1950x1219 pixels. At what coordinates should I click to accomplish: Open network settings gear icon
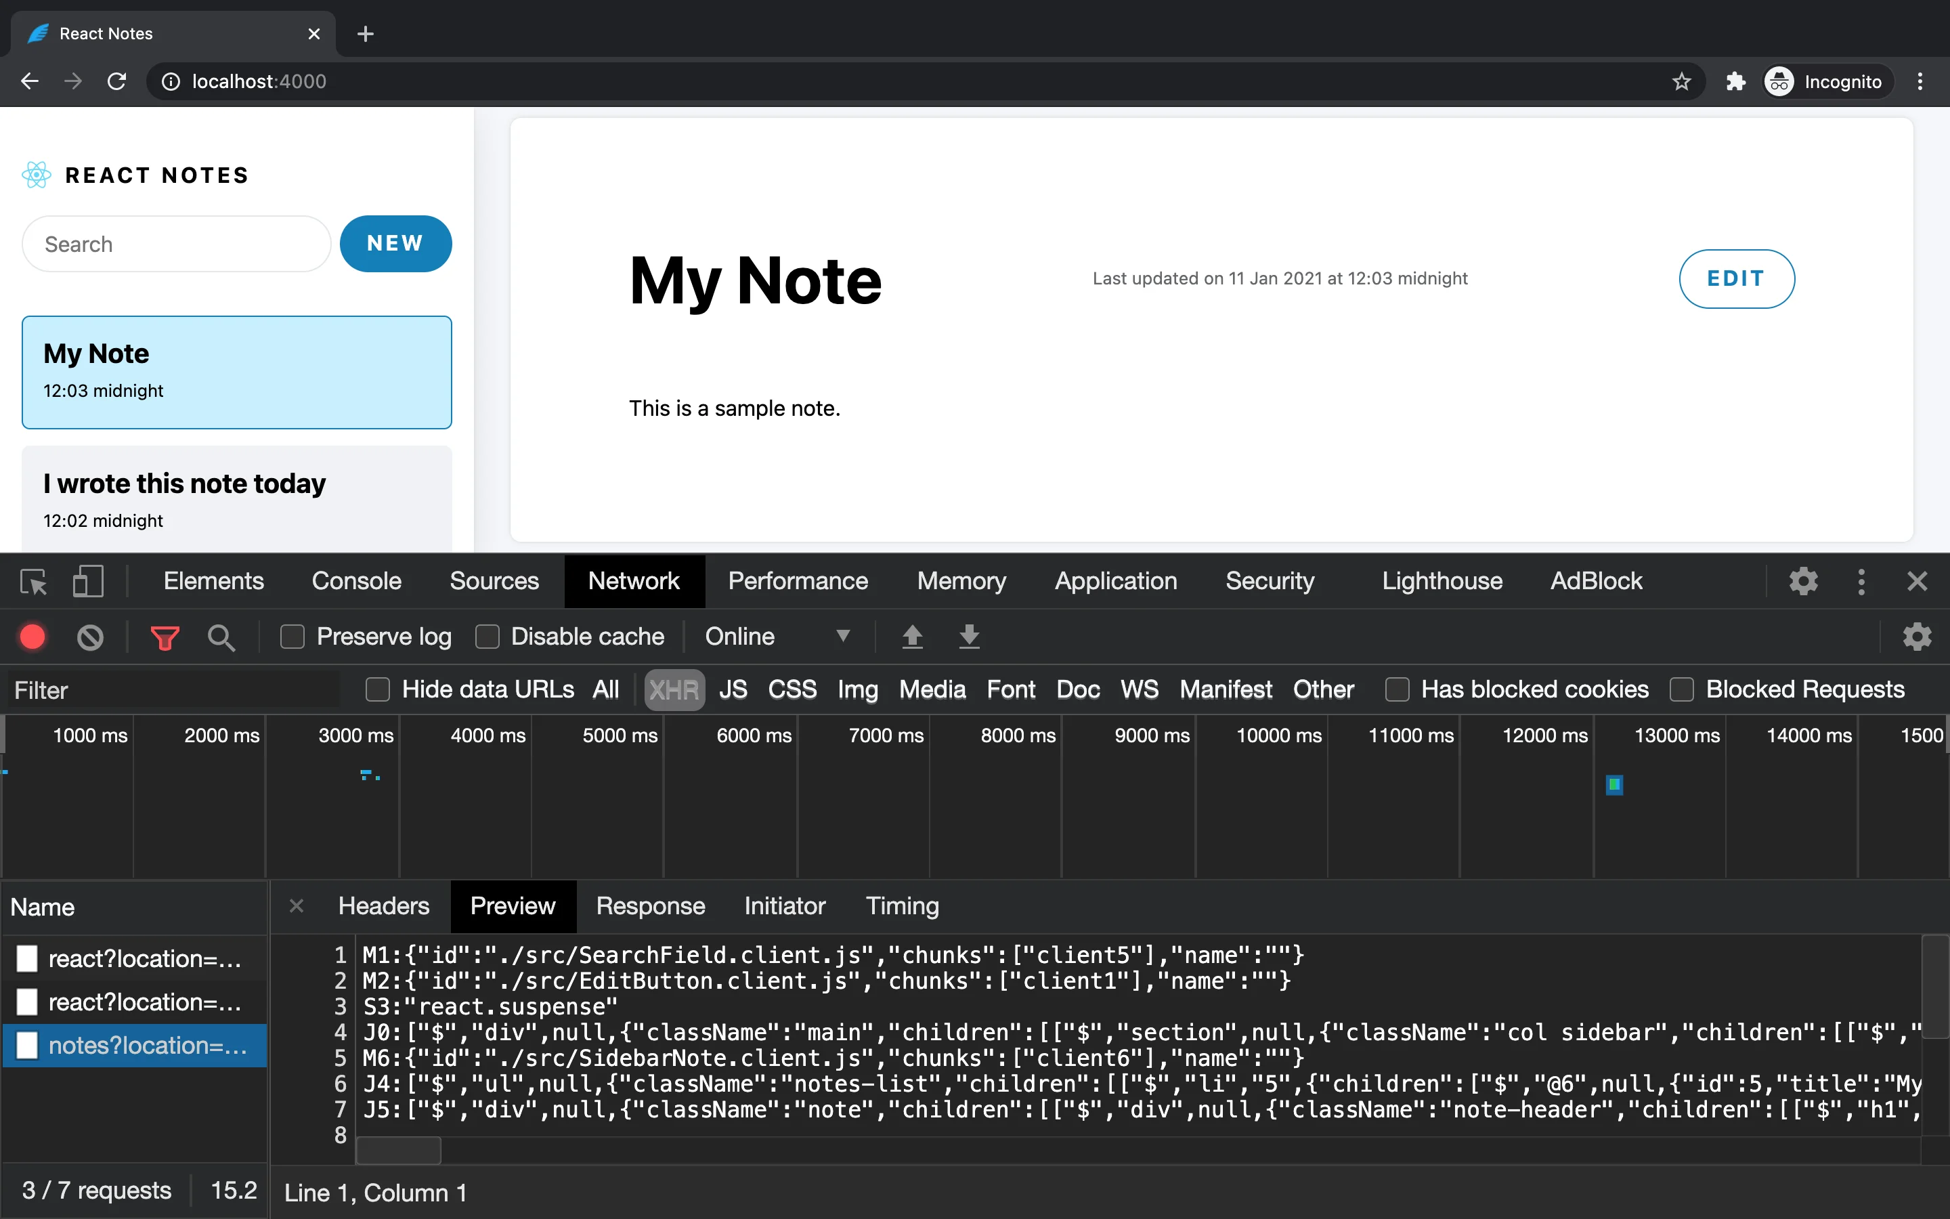point(1917,637)
